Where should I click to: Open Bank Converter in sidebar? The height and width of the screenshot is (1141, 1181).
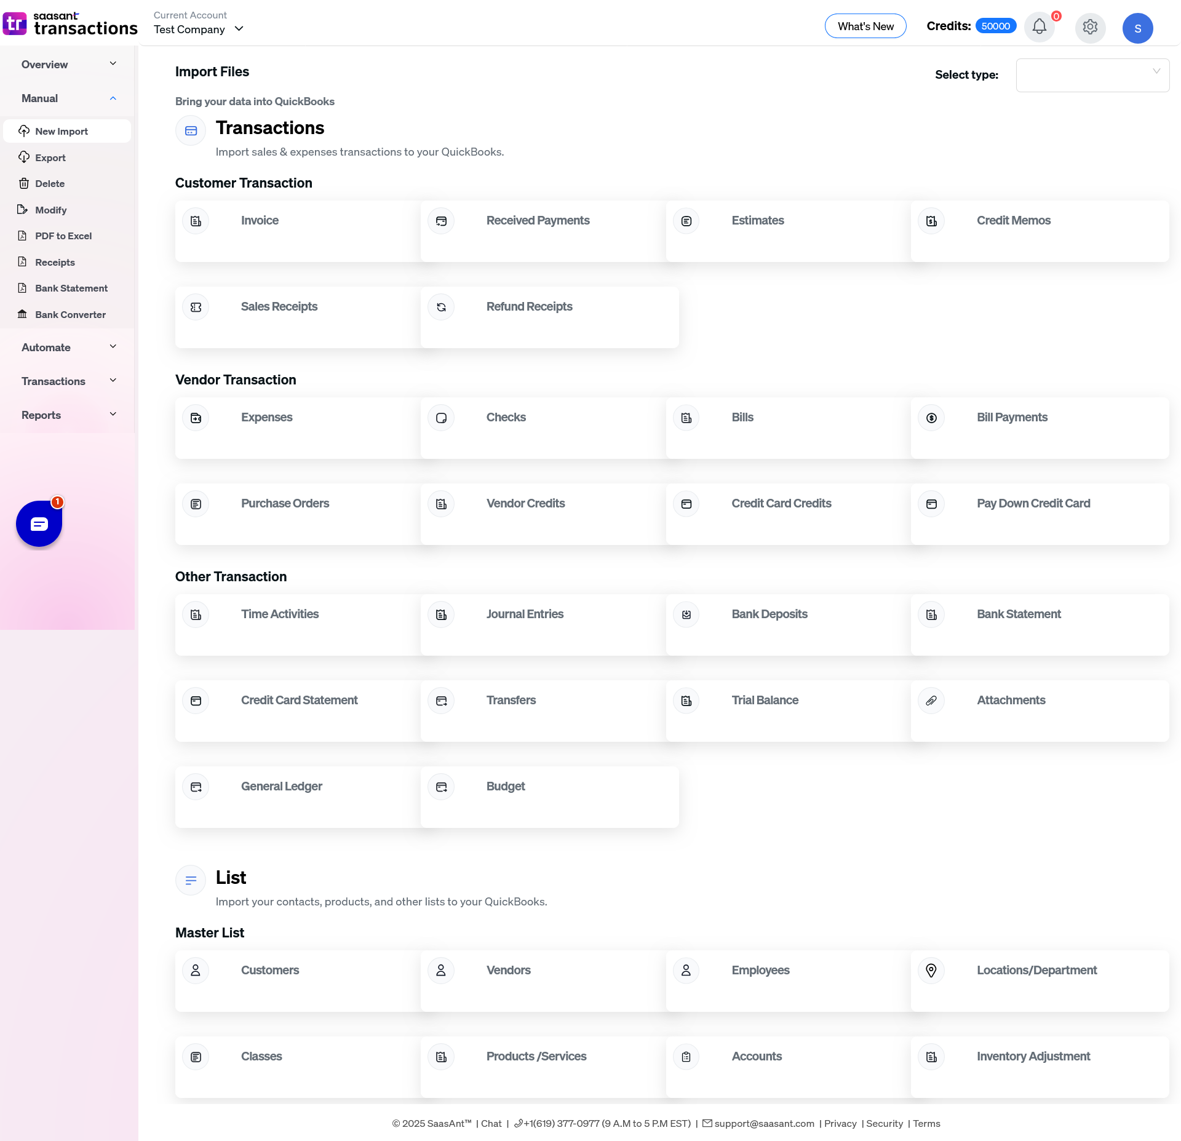[70, 315]
